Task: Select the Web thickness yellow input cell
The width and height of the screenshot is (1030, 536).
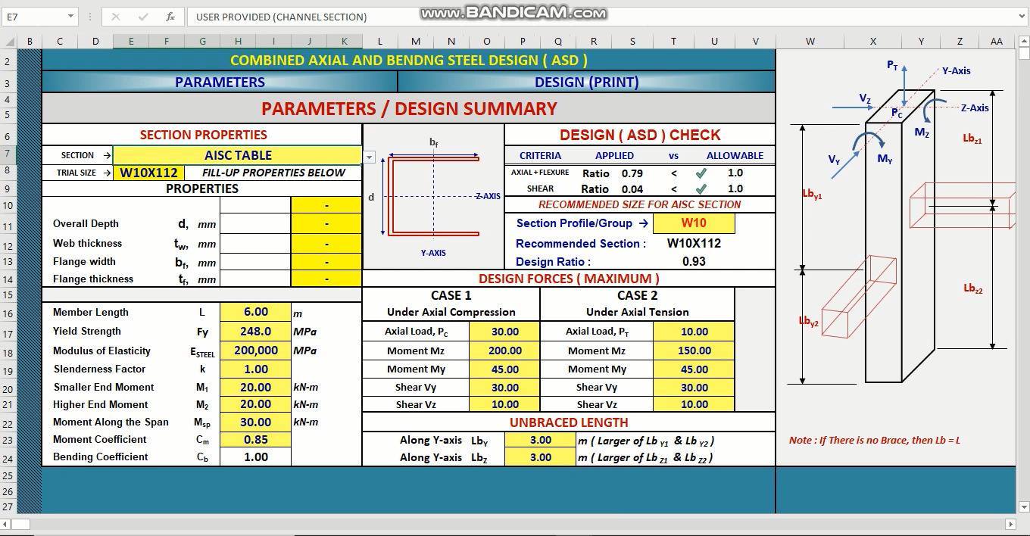Action: [326, 243]
